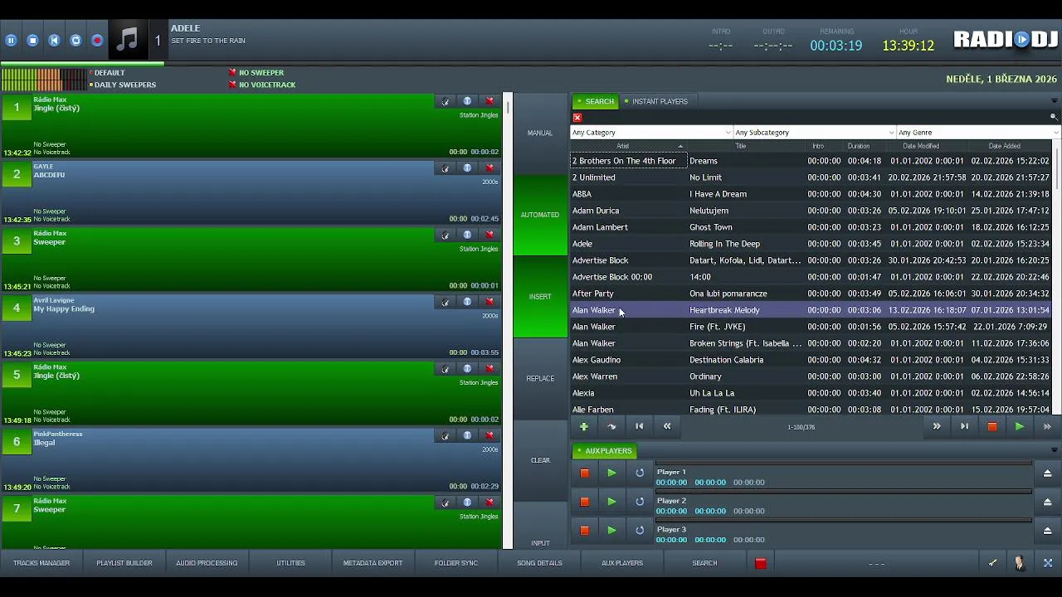This screenshot has width=1062, height=597.
Task: Restart current track in main player
Action: [54, 40]
